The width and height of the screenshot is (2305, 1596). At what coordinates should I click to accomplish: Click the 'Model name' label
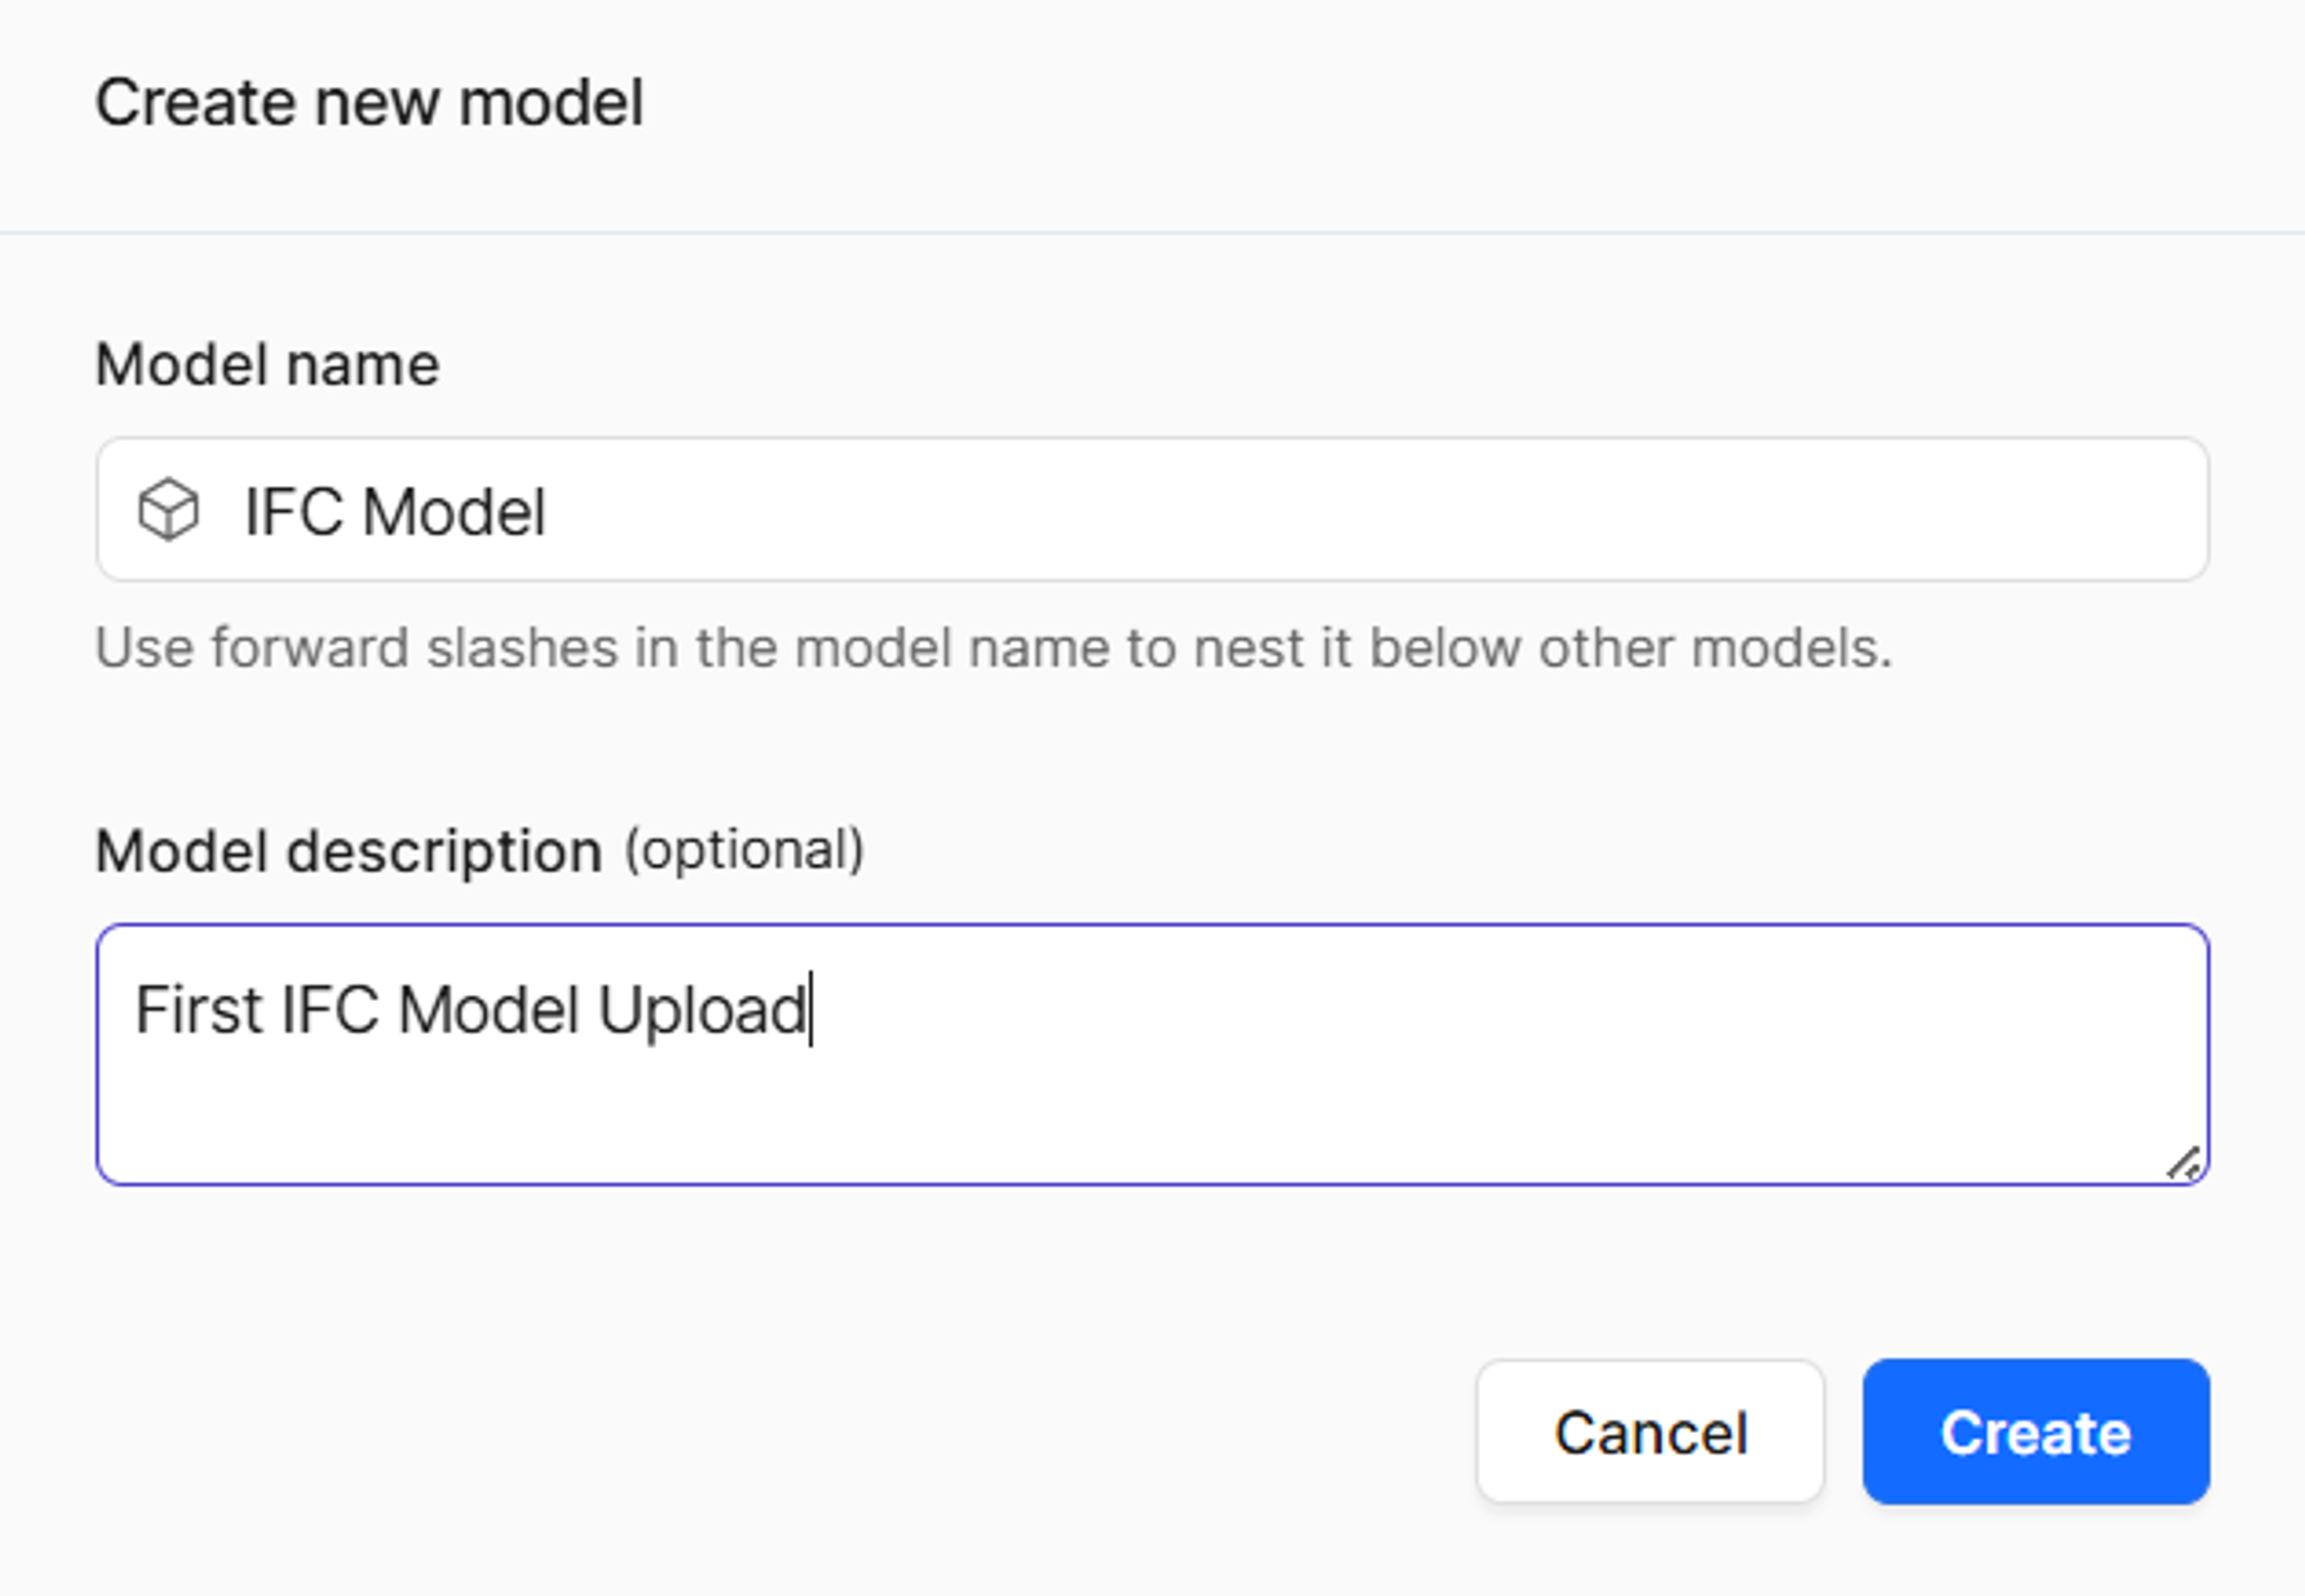tap(267, 364)
